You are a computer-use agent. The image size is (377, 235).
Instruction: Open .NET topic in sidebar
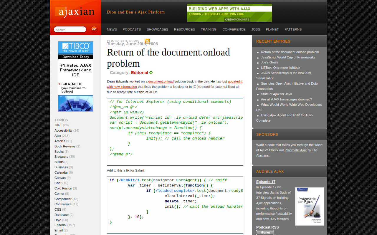click(x=58, y=125)
